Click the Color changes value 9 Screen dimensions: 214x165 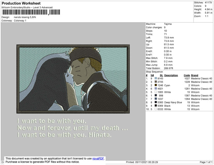point(165,27)
